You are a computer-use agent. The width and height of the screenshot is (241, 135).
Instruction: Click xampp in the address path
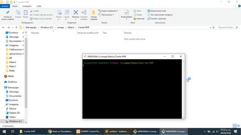click(x=60, y=27)
